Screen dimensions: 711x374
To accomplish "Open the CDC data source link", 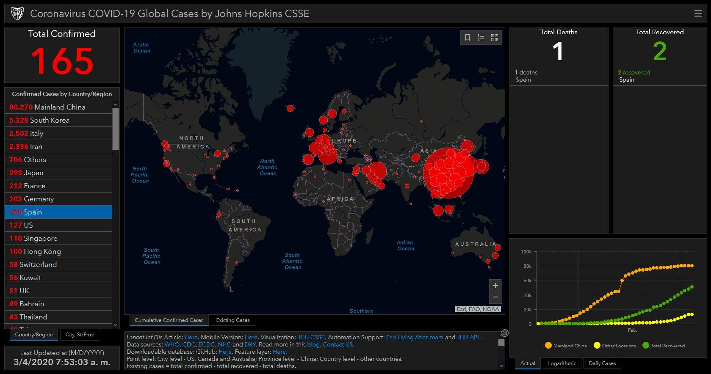I will 189,345.
